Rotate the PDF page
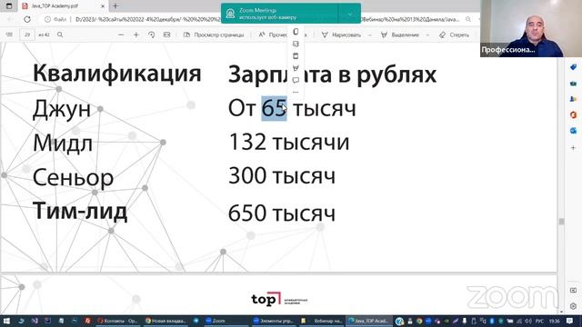 point(151,35)
